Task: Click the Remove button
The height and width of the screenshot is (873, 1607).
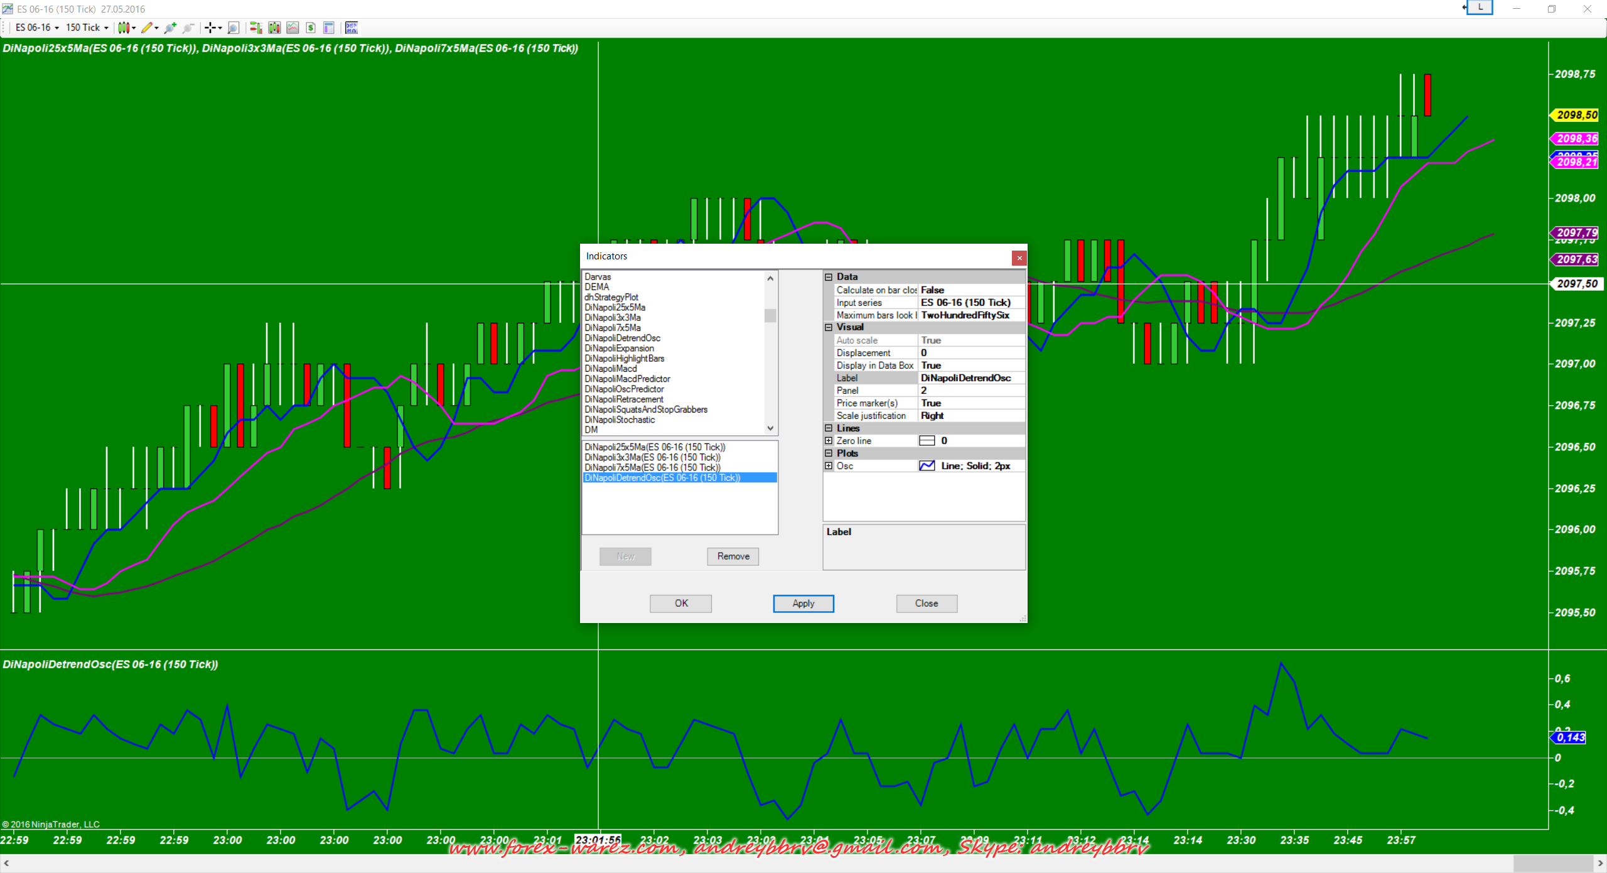Action: click(x=733, y=556)
